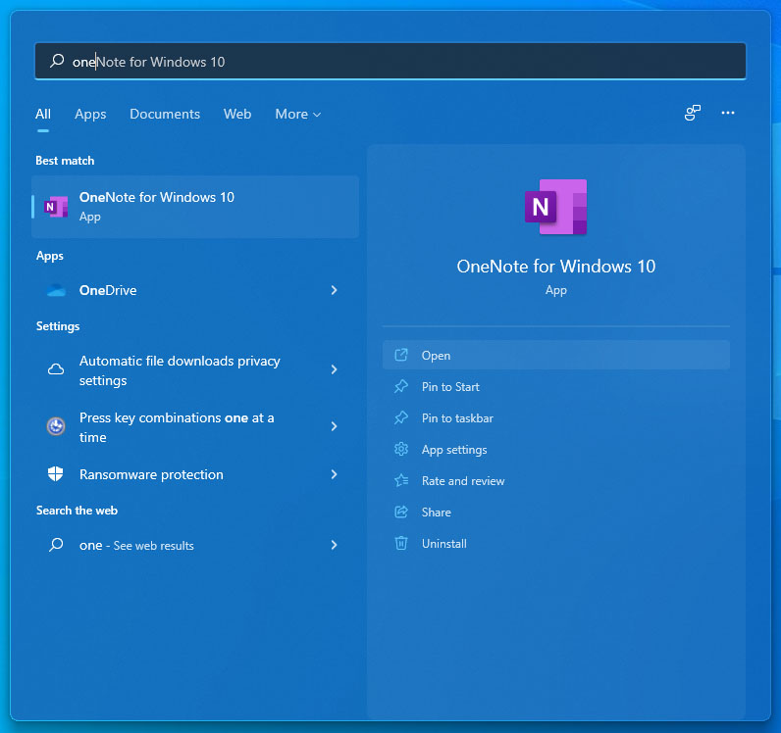Viewport: 781px width, 733px height.
Task: Click 'one - See web results'
Action: point(195,545)
